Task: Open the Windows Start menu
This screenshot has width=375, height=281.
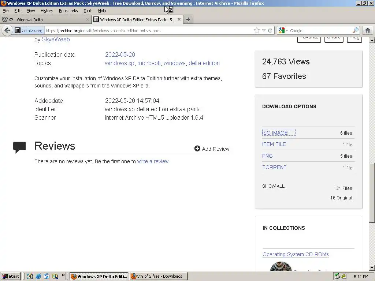Action: pyautogui.click(x=11, y=277)
